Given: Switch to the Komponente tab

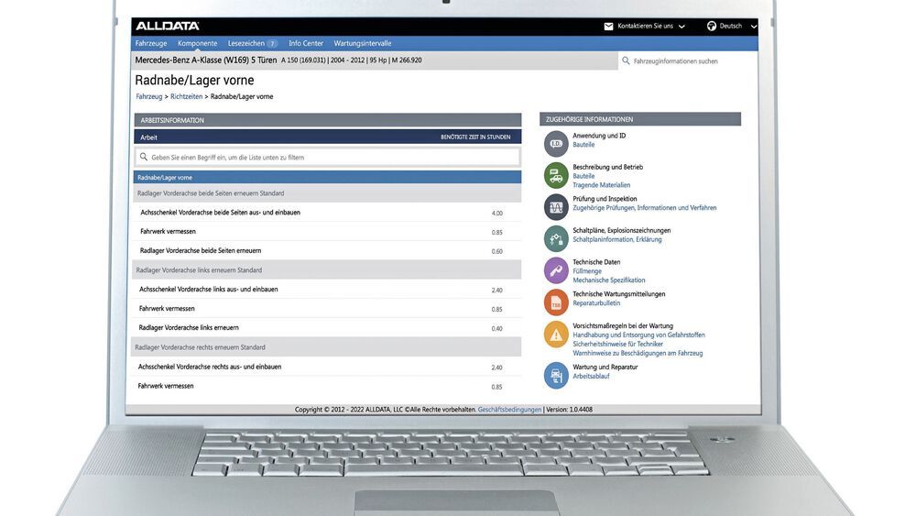Looking at the screenshot, I should click(198, 43).
